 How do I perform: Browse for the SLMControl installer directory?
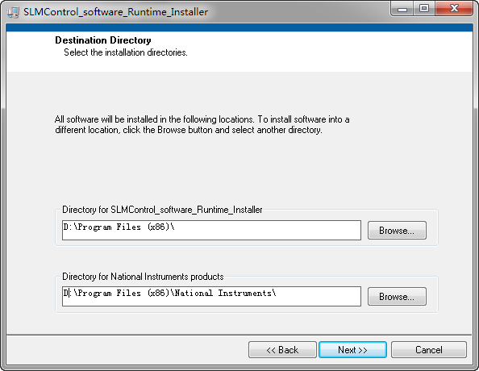(x=397, y=231)
